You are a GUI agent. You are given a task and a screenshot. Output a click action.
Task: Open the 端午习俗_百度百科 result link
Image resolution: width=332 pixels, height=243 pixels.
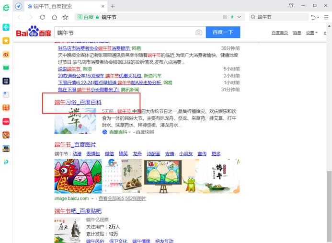coord(78,102)
